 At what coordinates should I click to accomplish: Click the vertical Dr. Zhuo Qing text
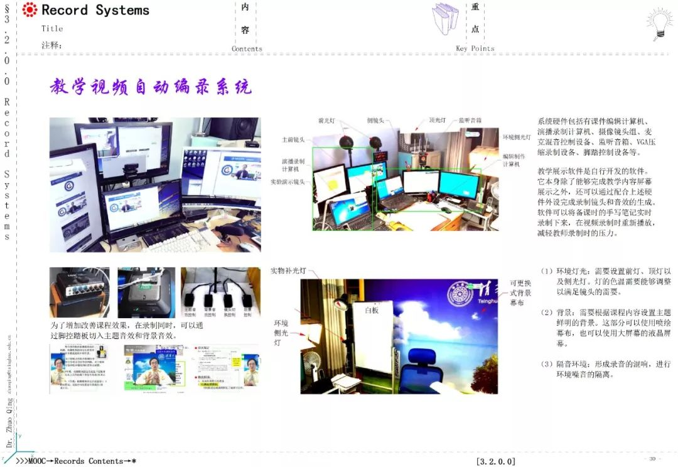click(9, 422)
